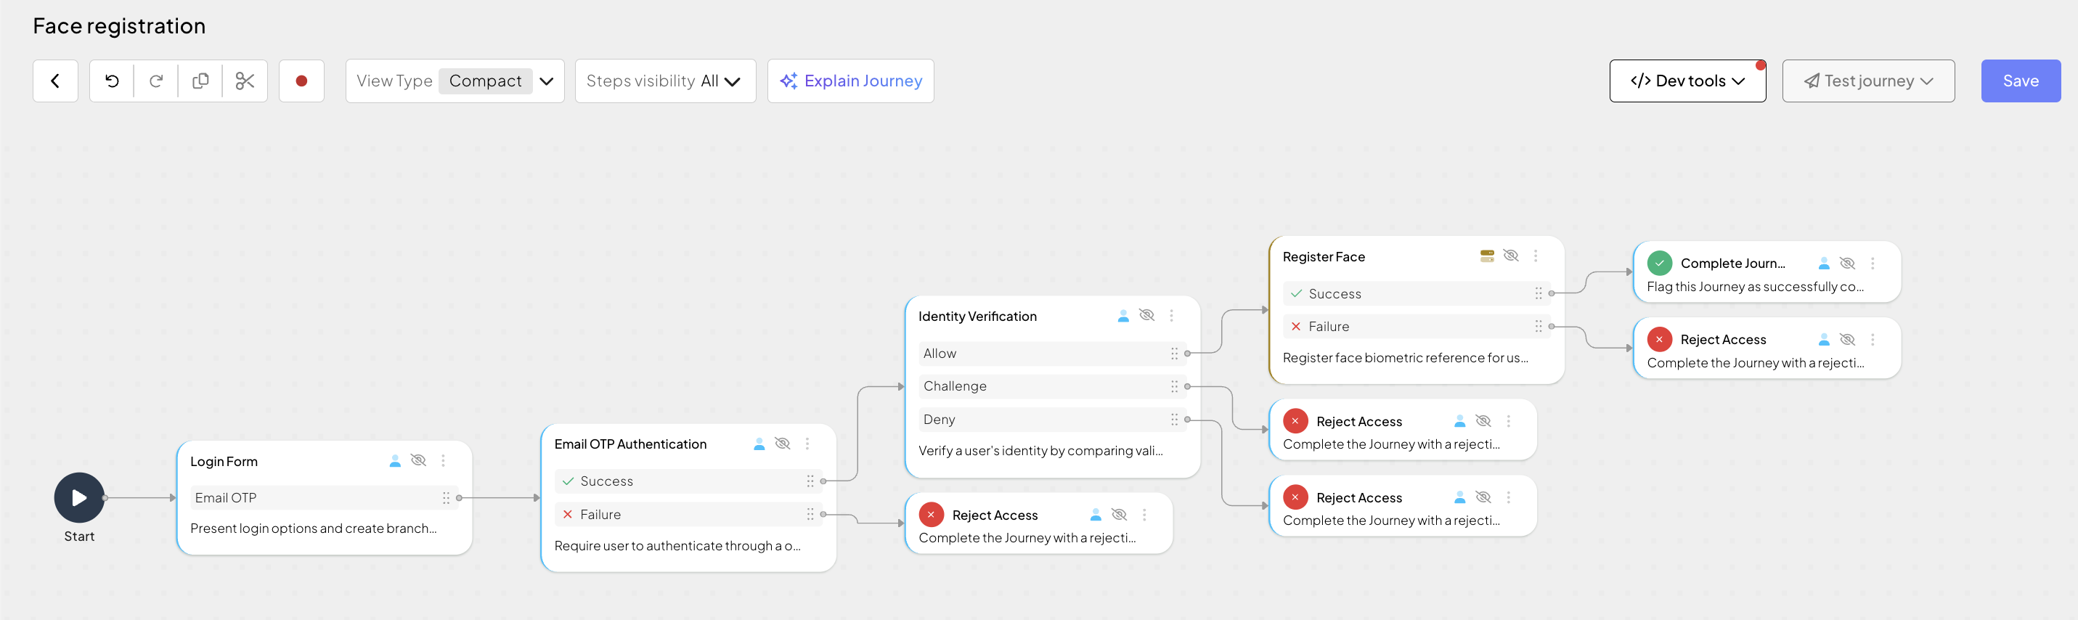Toggle visibility eye icon on Register Face
2078x620 pixels.
[x=1511, y=256]
